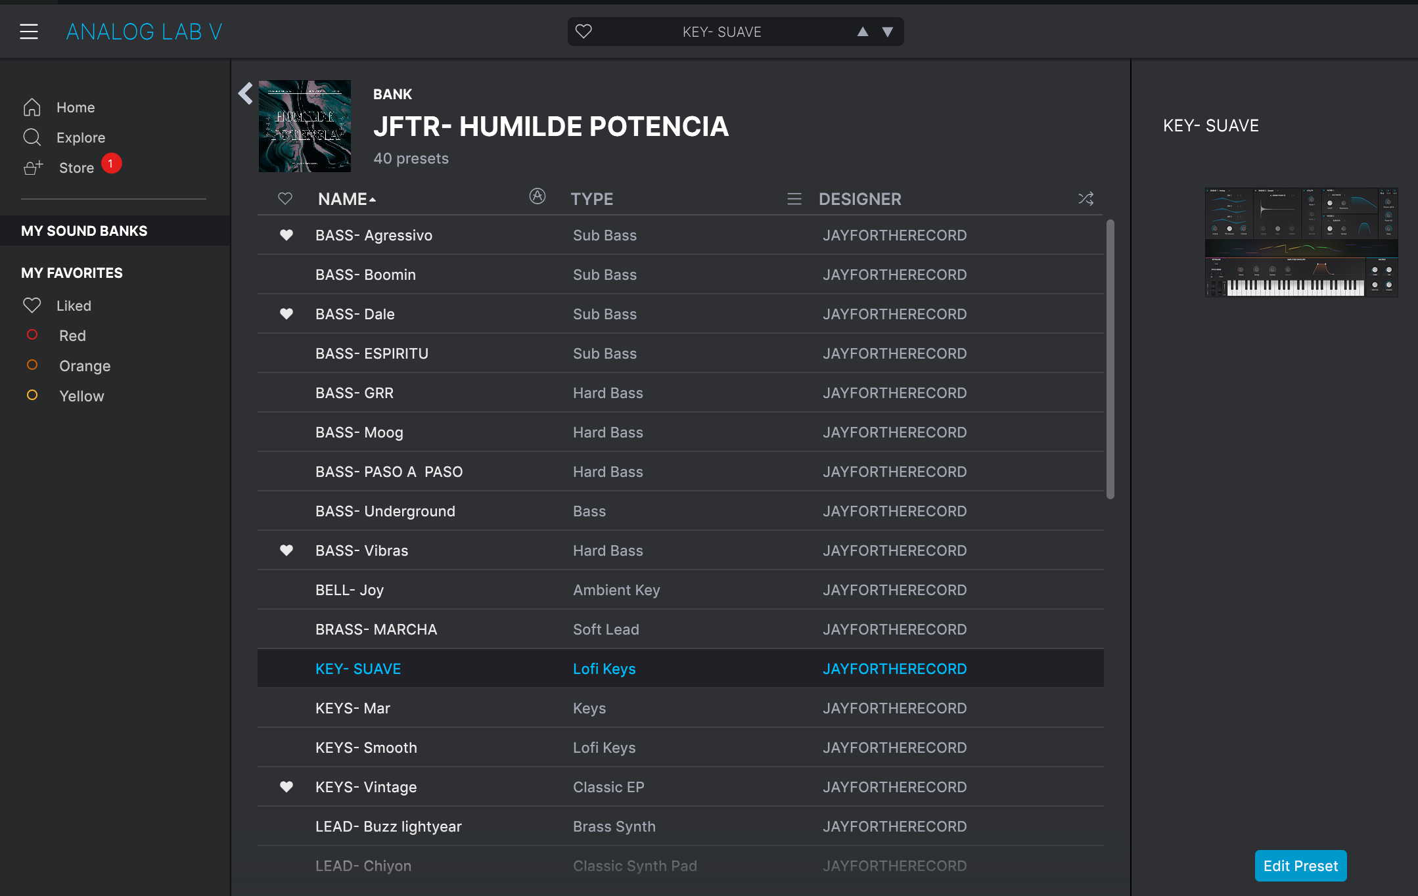Click the bank cover artwork
The width and height of the screenshot is (1418, 896).
[x=305, y=126]
